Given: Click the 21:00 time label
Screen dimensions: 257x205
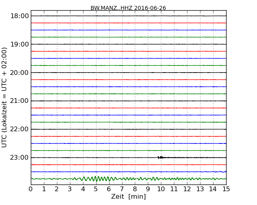Looking at the screenshot, I should [x=19, y=101].
